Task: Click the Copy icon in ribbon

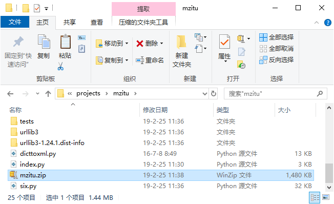Action: click(x=44, y=42)
